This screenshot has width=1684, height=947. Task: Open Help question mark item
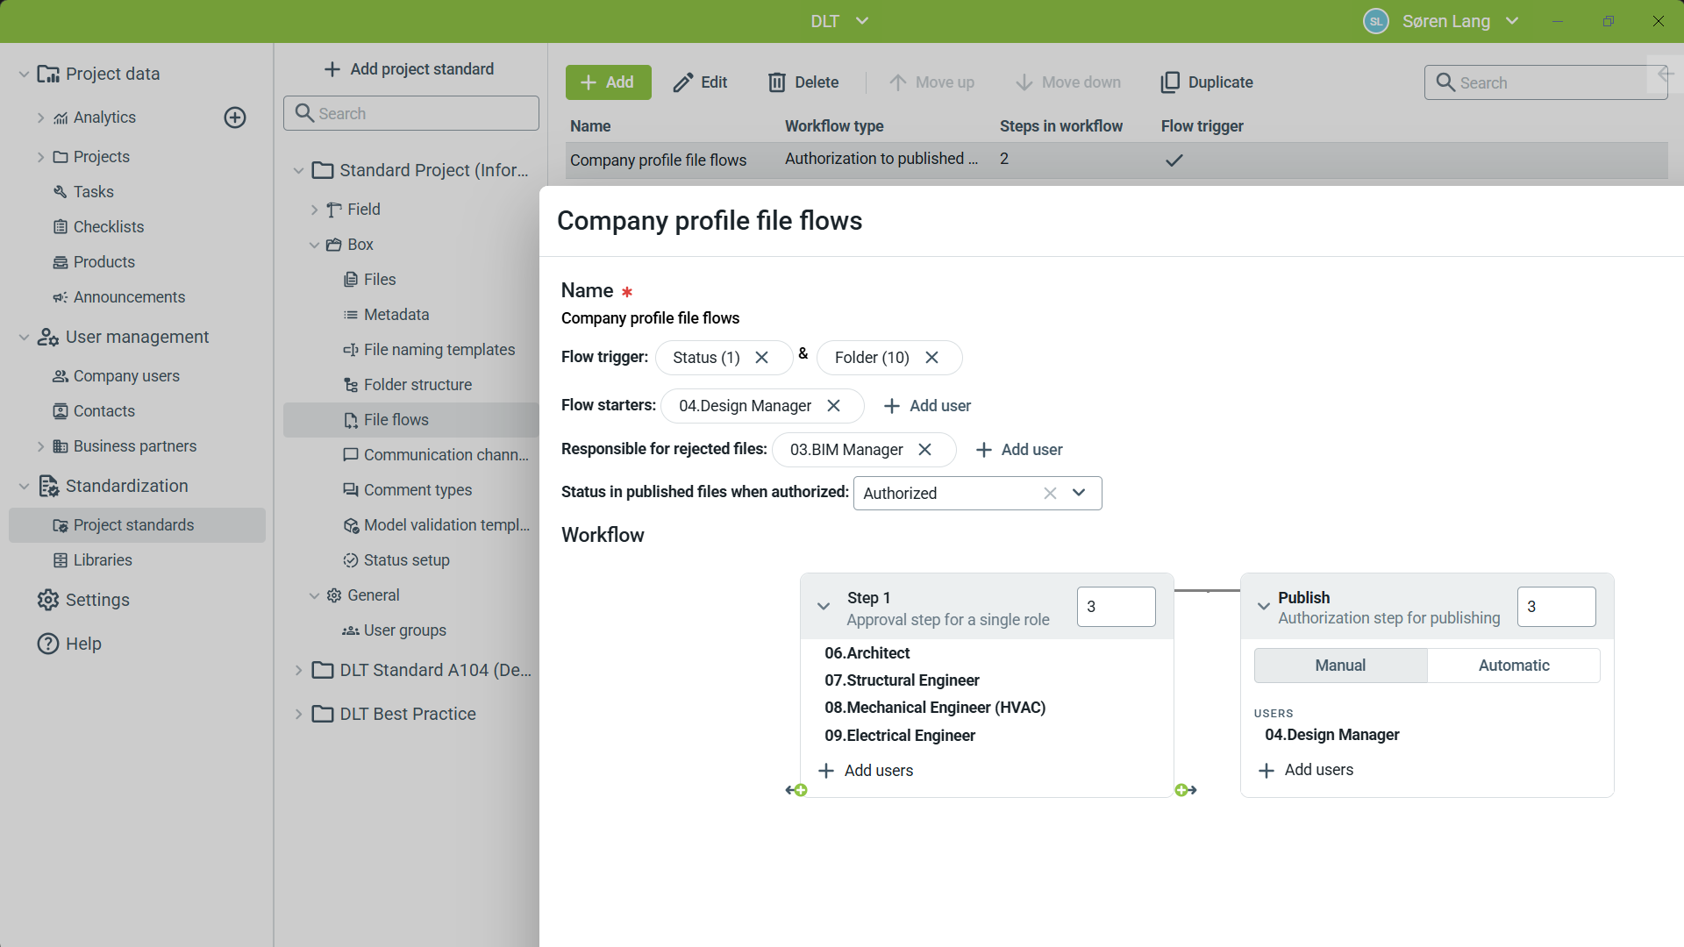69,644
